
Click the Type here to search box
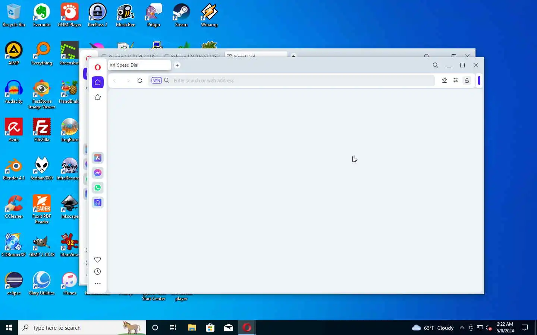coord(82,328)
